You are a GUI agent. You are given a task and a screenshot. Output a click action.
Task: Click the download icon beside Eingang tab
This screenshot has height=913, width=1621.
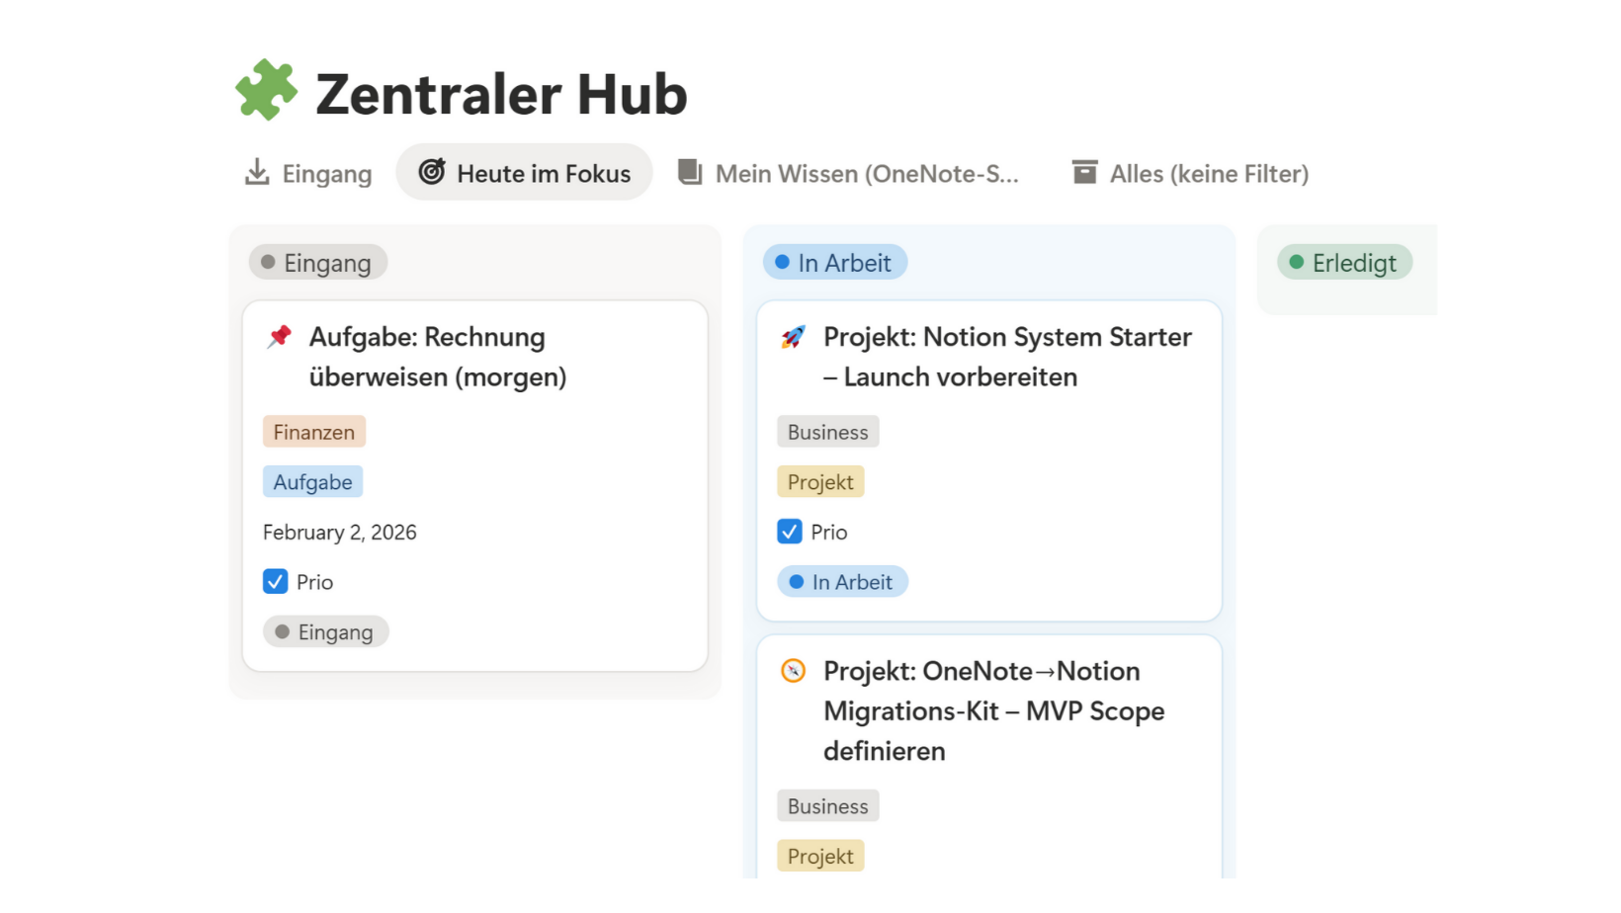pos(257,173)
